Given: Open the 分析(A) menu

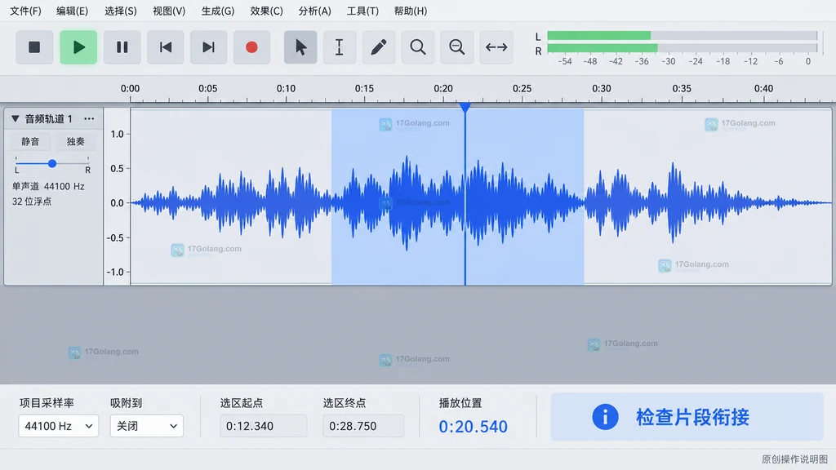Looking at the screenshot, I should click(x=314, y=11).
